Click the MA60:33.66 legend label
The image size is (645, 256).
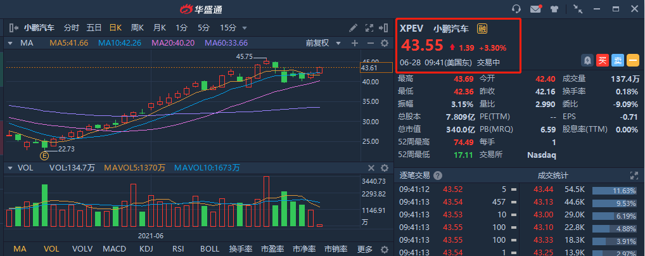coord(226,43)
